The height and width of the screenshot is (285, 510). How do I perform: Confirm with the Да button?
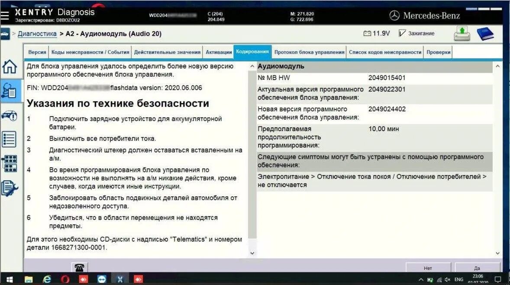pos(477,268)
